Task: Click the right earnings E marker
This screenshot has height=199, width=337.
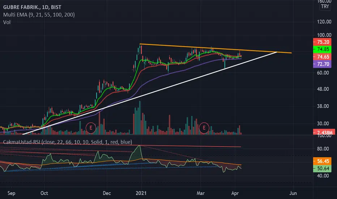Action: coord(204,128)
